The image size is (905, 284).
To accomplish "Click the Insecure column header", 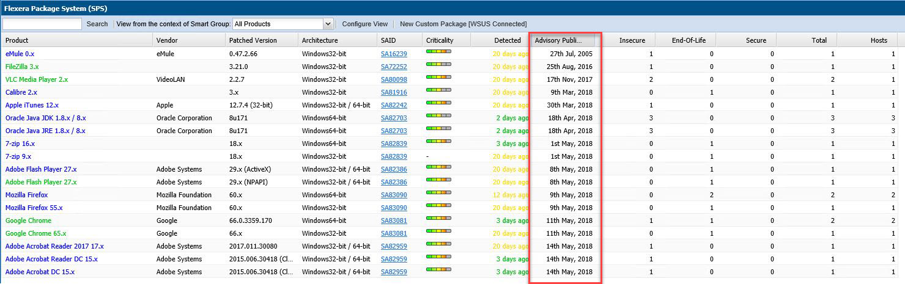I will pyautogui.click(x=632, y=40).
